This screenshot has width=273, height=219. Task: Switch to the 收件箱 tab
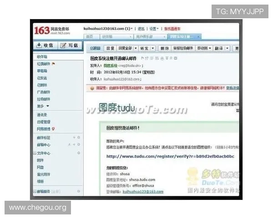107,37
